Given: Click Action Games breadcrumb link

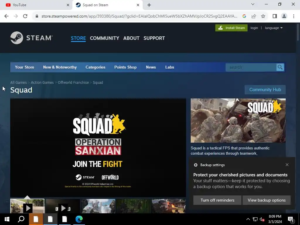Looking at the screenshot, I should tap(42, 82).
